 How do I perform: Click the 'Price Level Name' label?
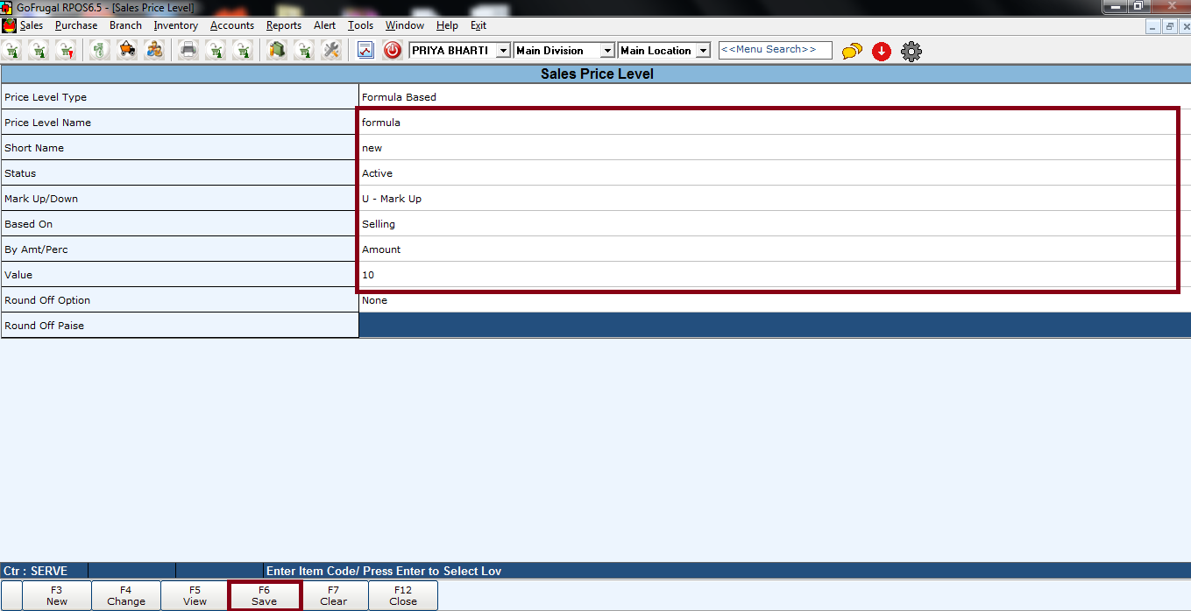(x=48, y=123)
